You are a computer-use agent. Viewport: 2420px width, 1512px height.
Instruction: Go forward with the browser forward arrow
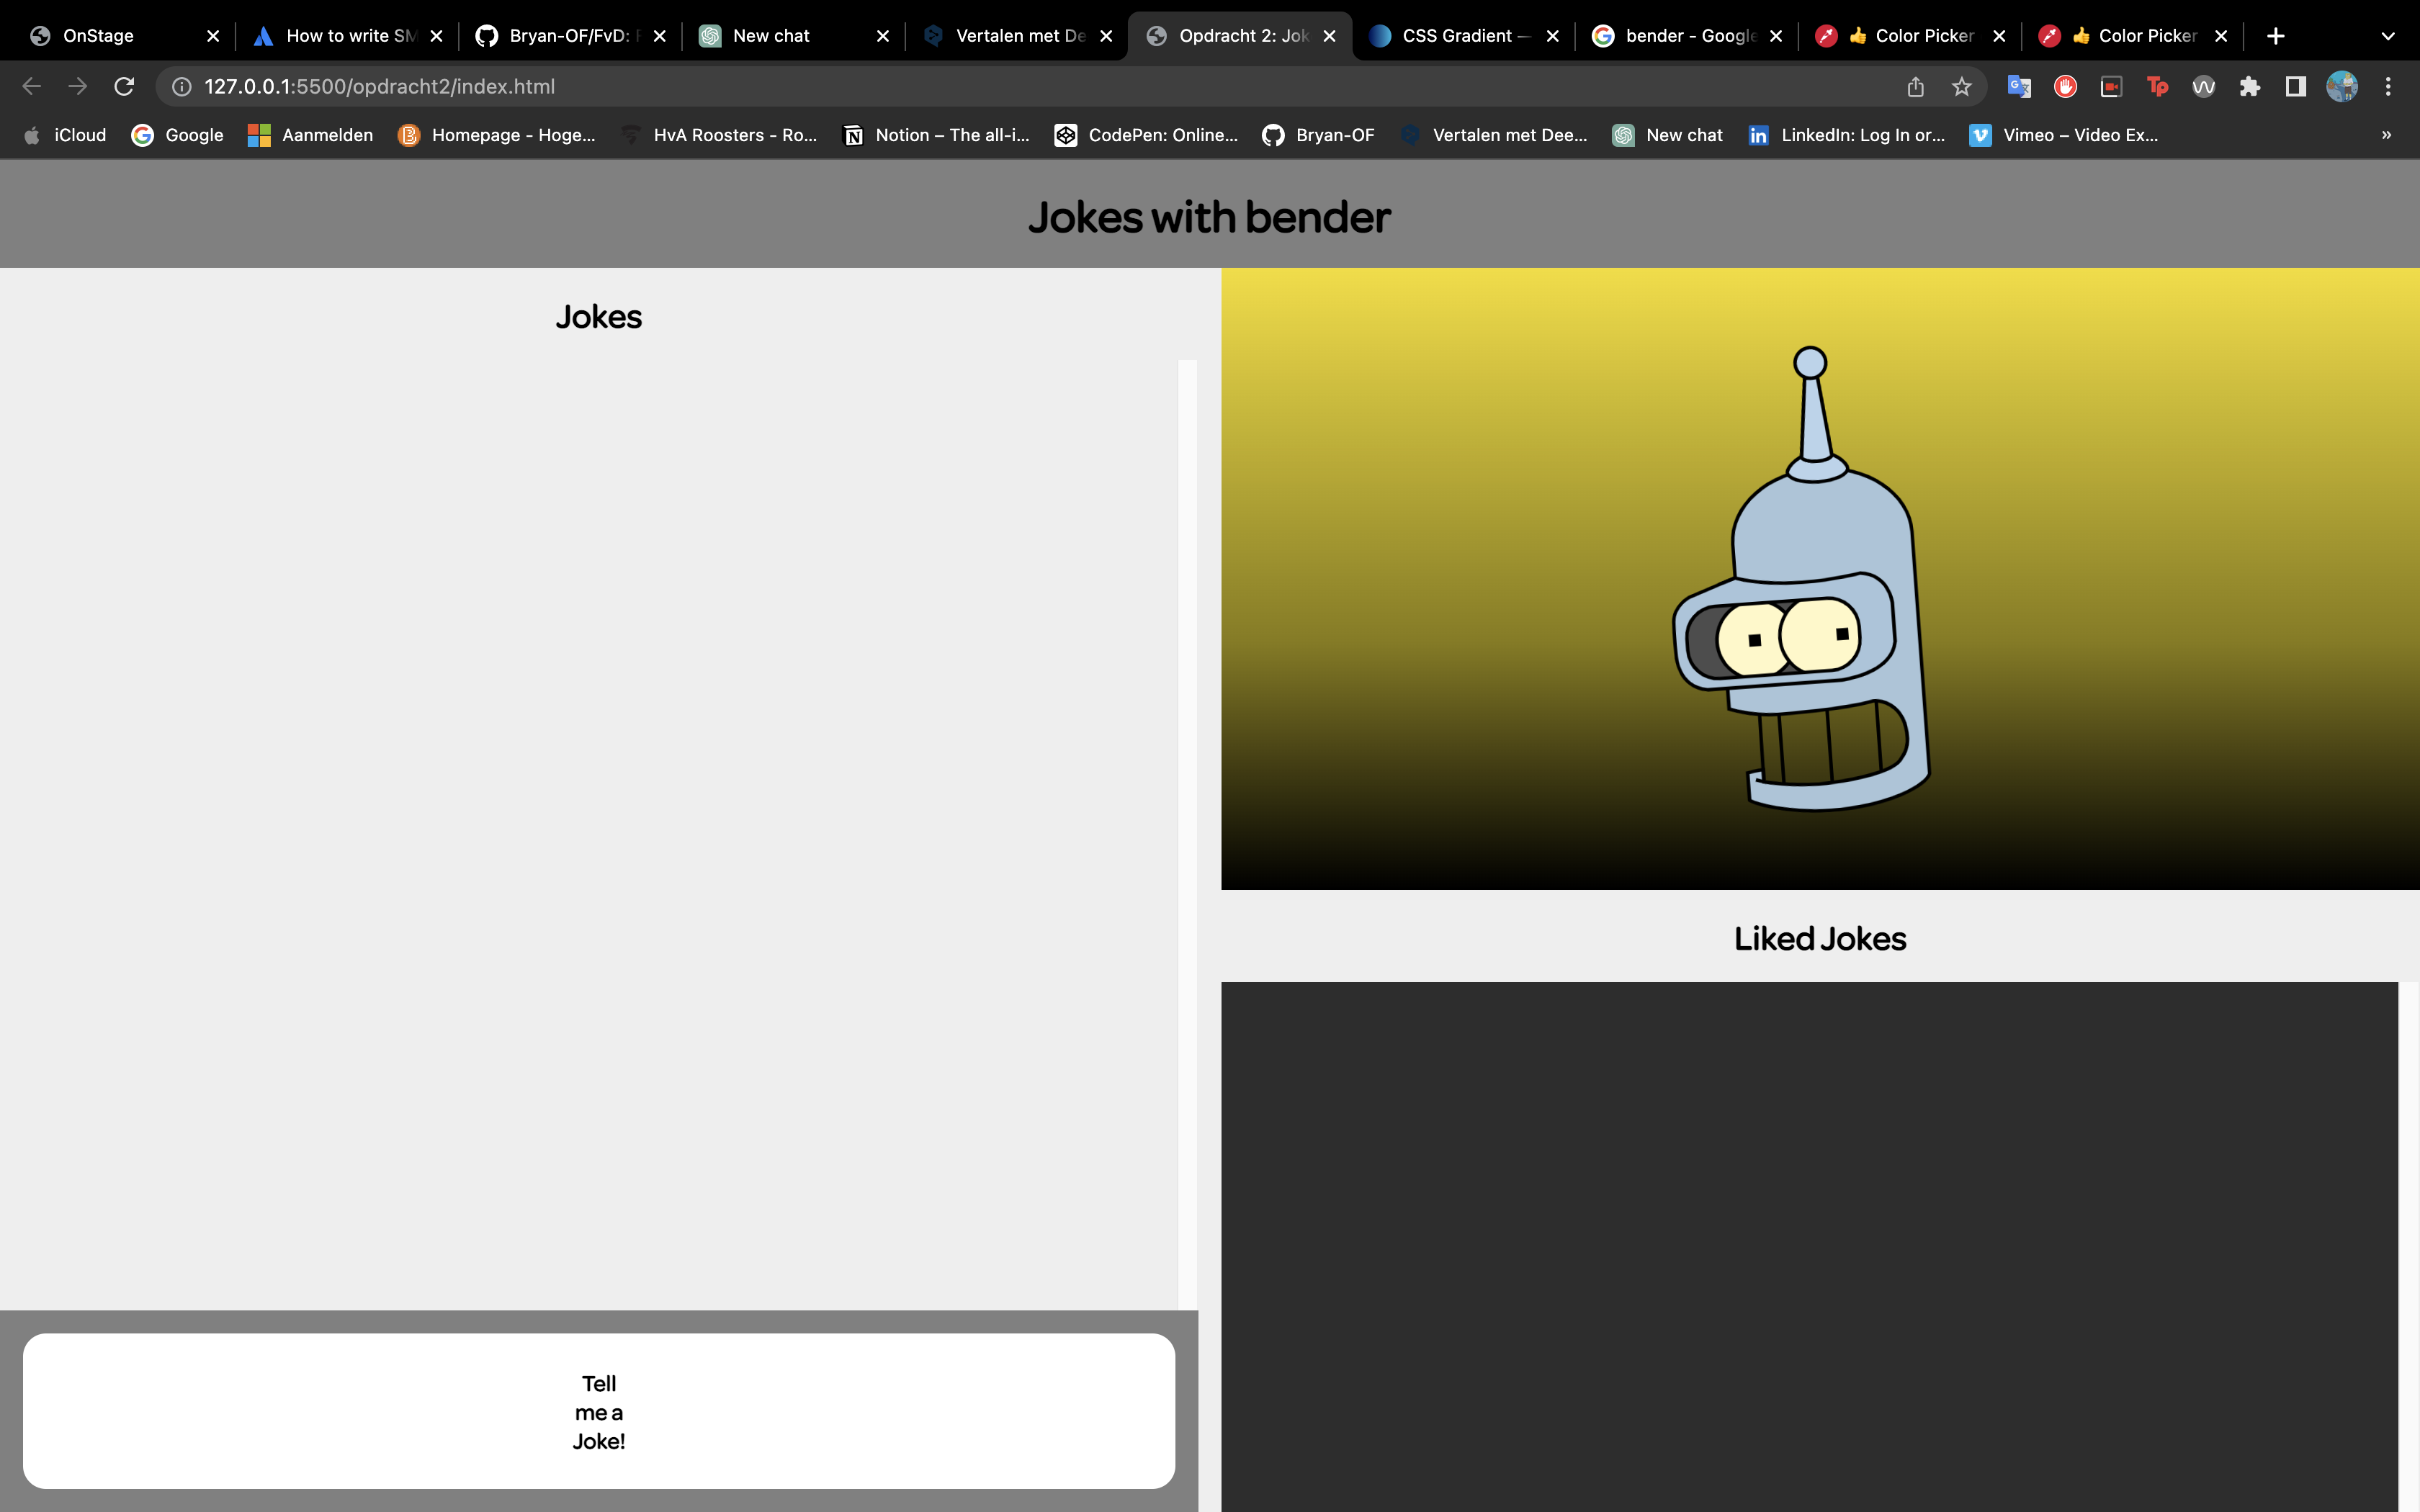pyautogui.click(x=77, y=87)
